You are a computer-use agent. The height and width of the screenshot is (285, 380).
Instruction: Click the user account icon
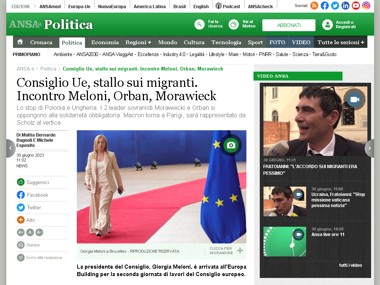point(327,25)
